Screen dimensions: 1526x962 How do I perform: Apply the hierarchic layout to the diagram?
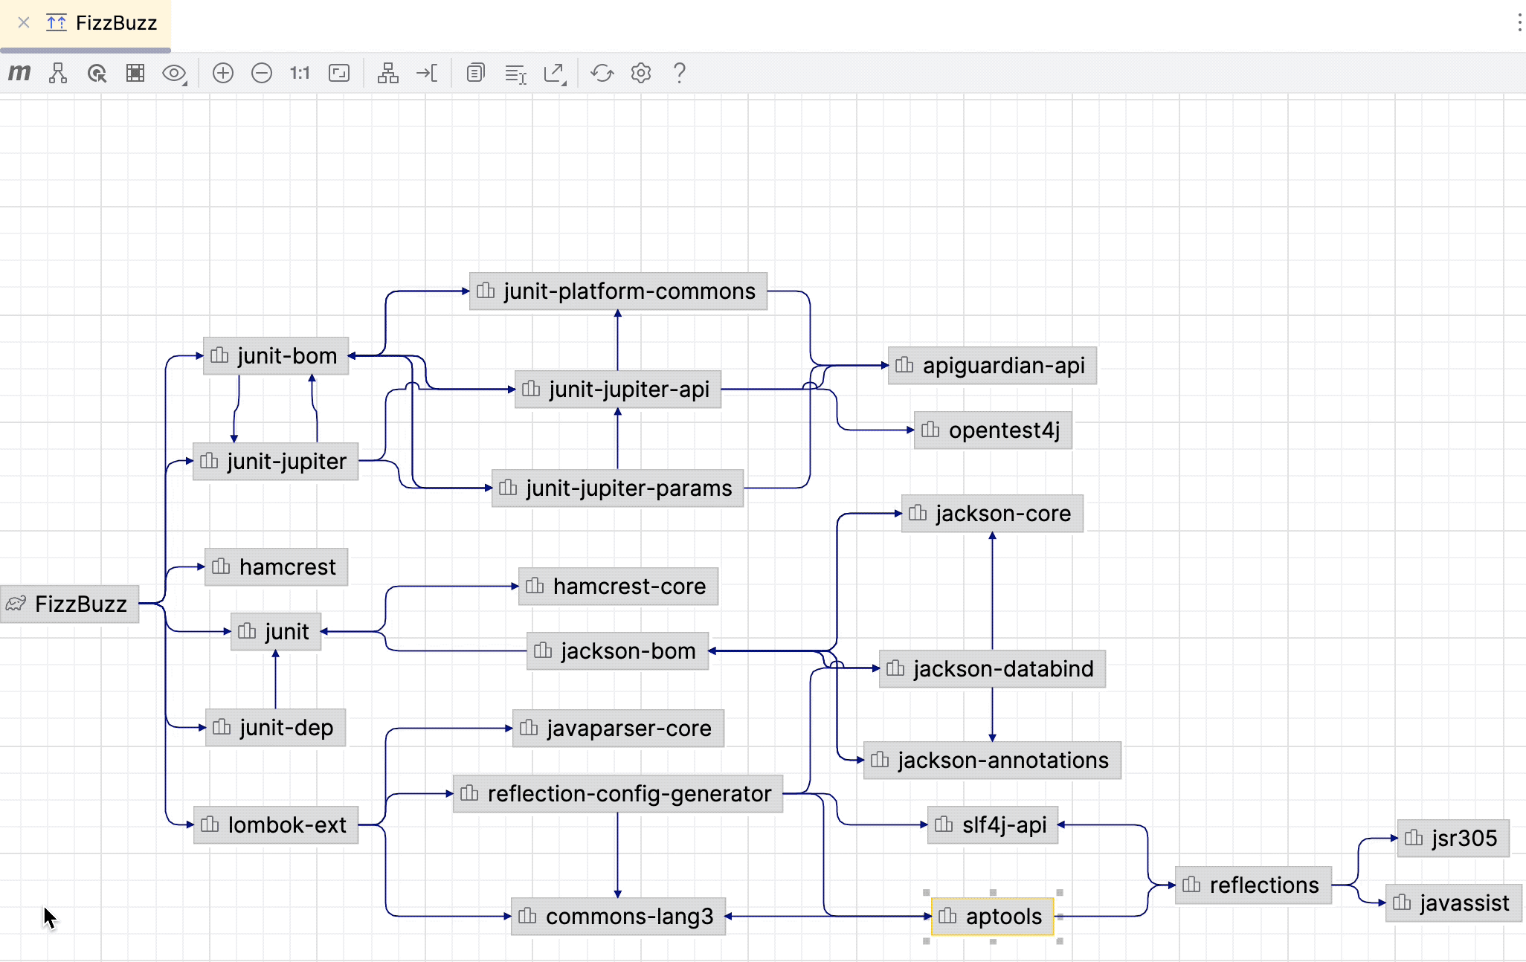[387, 73]
